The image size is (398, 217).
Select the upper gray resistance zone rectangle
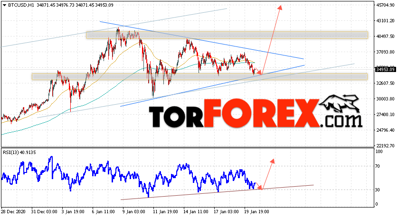[x=227, y=35]
